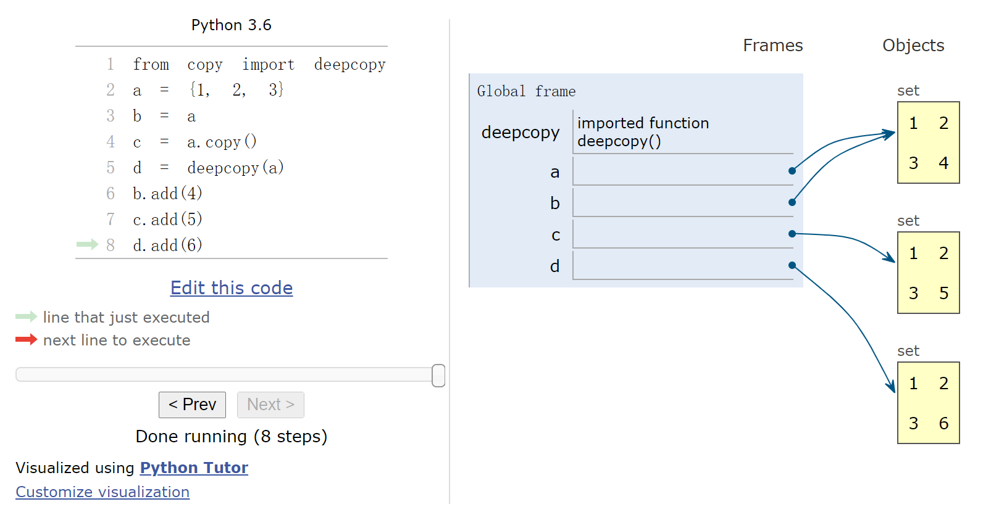Click code line 5 deepcopy(a)

pos(208,168)
